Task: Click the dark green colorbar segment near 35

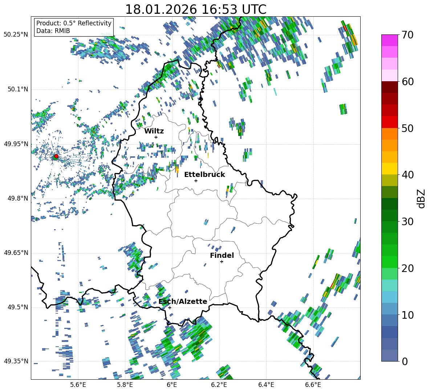Action: [x=389, y=204]
